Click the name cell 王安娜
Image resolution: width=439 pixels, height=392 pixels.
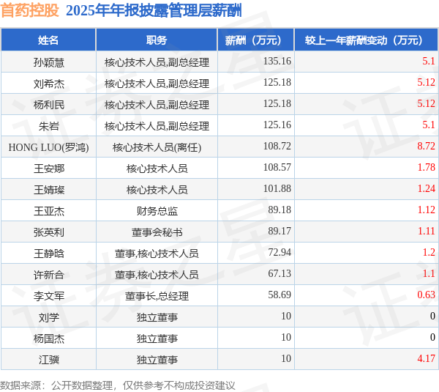49,169
